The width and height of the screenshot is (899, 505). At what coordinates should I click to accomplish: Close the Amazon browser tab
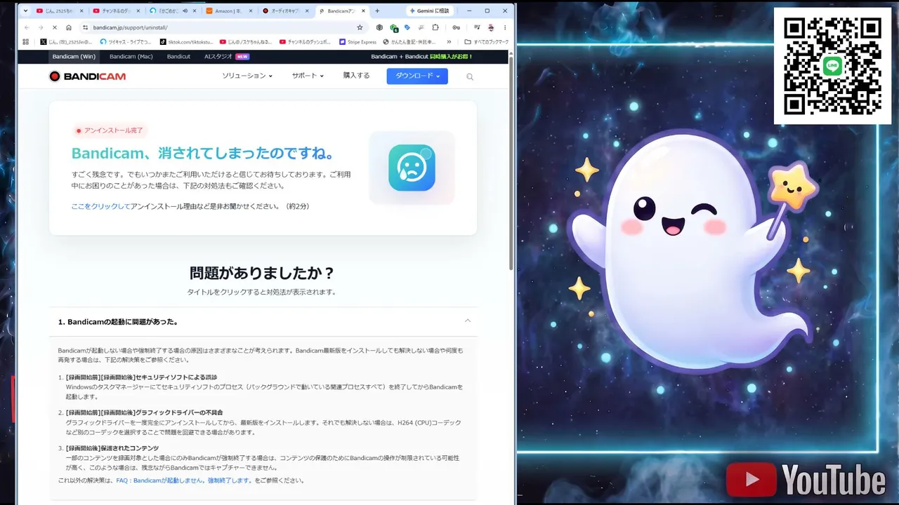click(x=249, y=11)
